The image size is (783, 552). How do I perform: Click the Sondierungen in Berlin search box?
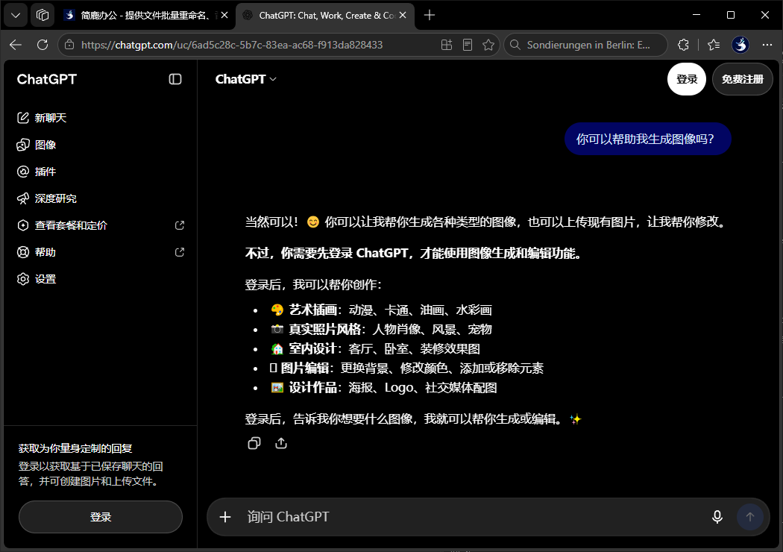585,45
